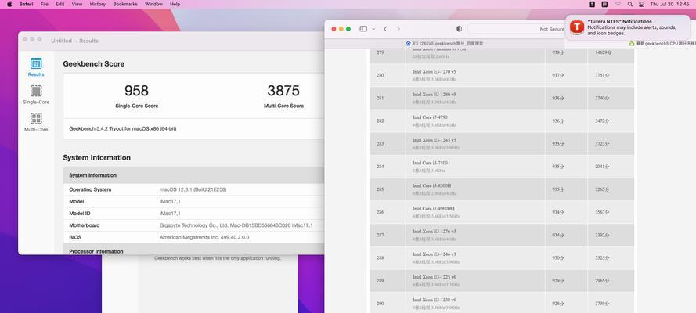The height and width of the screenshot is (313, 696).
Task: Select the Operating System row macOS 12.3.1
Action: tap(193, 189)
